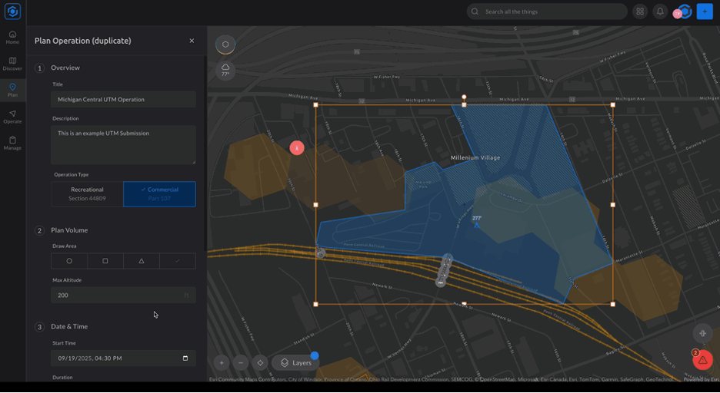Go to the Discover sidebar item
The height and width of the screenshot is (393, 720).
[12, 63]
